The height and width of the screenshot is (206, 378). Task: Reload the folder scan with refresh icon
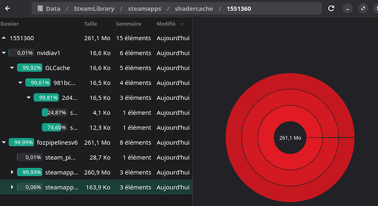[331, 8]
